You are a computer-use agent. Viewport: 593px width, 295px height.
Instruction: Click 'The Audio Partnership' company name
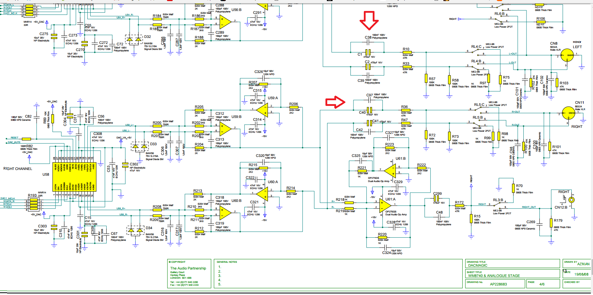(x=188, y=268)
